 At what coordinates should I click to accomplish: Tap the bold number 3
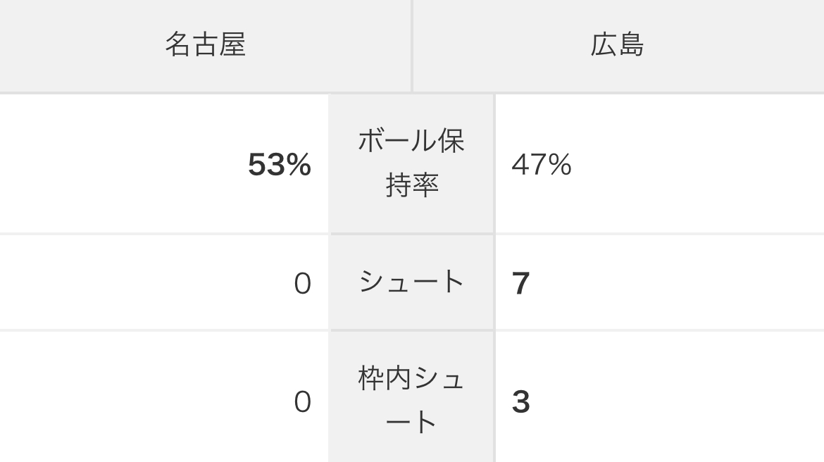520,402
